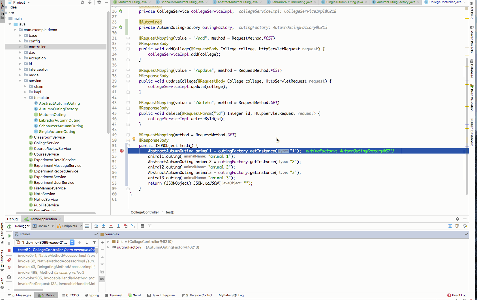
Task: Click the Step Into icon
Action: click(104, 226)
